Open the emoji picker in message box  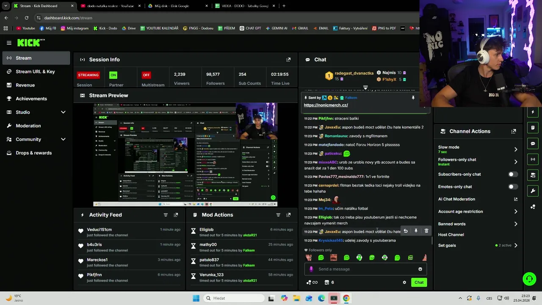click(420, 269)
